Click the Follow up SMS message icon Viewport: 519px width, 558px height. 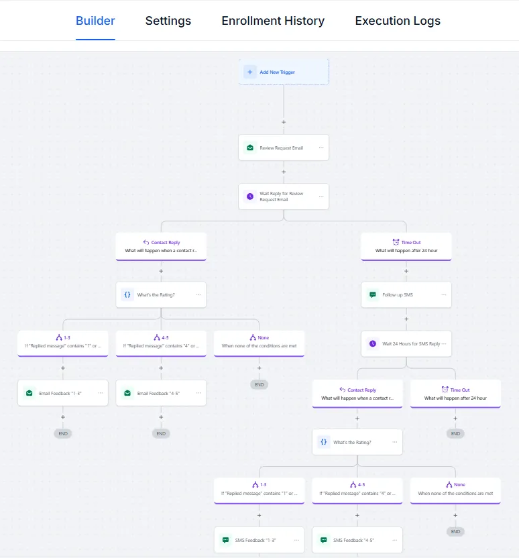pos(373,294)
